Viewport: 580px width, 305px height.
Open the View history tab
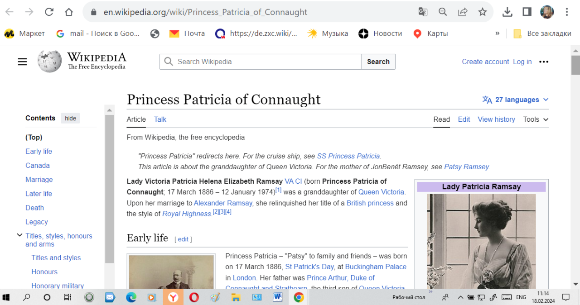point(496,119)
